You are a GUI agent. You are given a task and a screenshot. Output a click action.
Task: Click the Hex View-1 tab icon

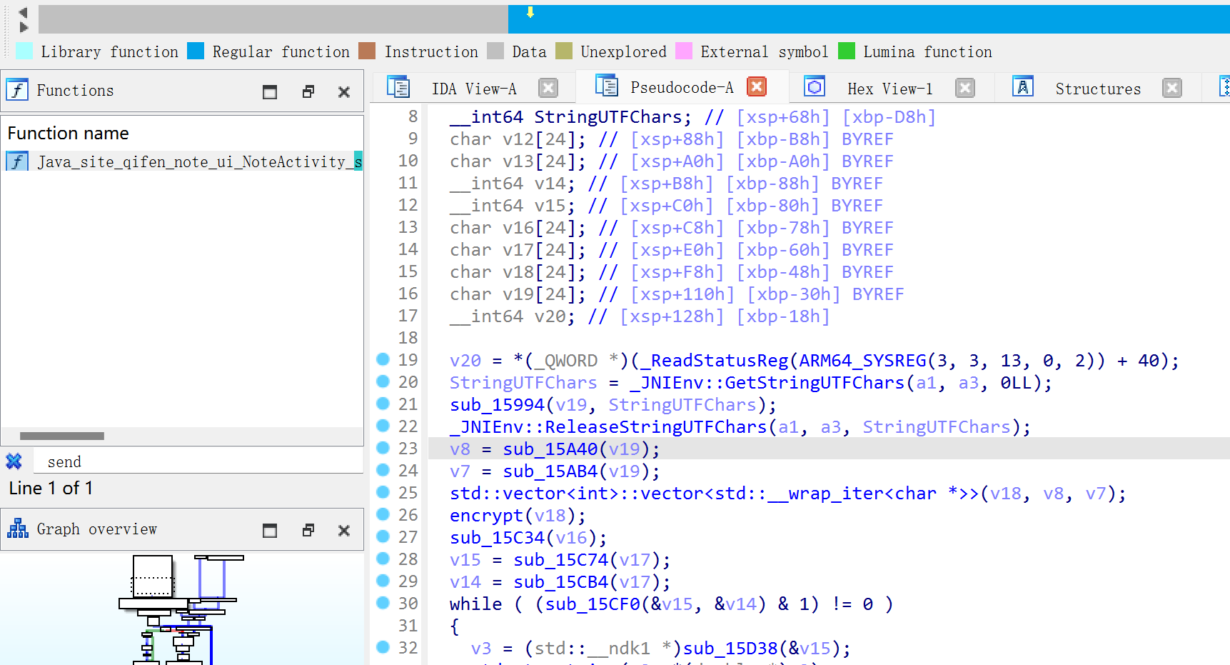pos(815,86)
